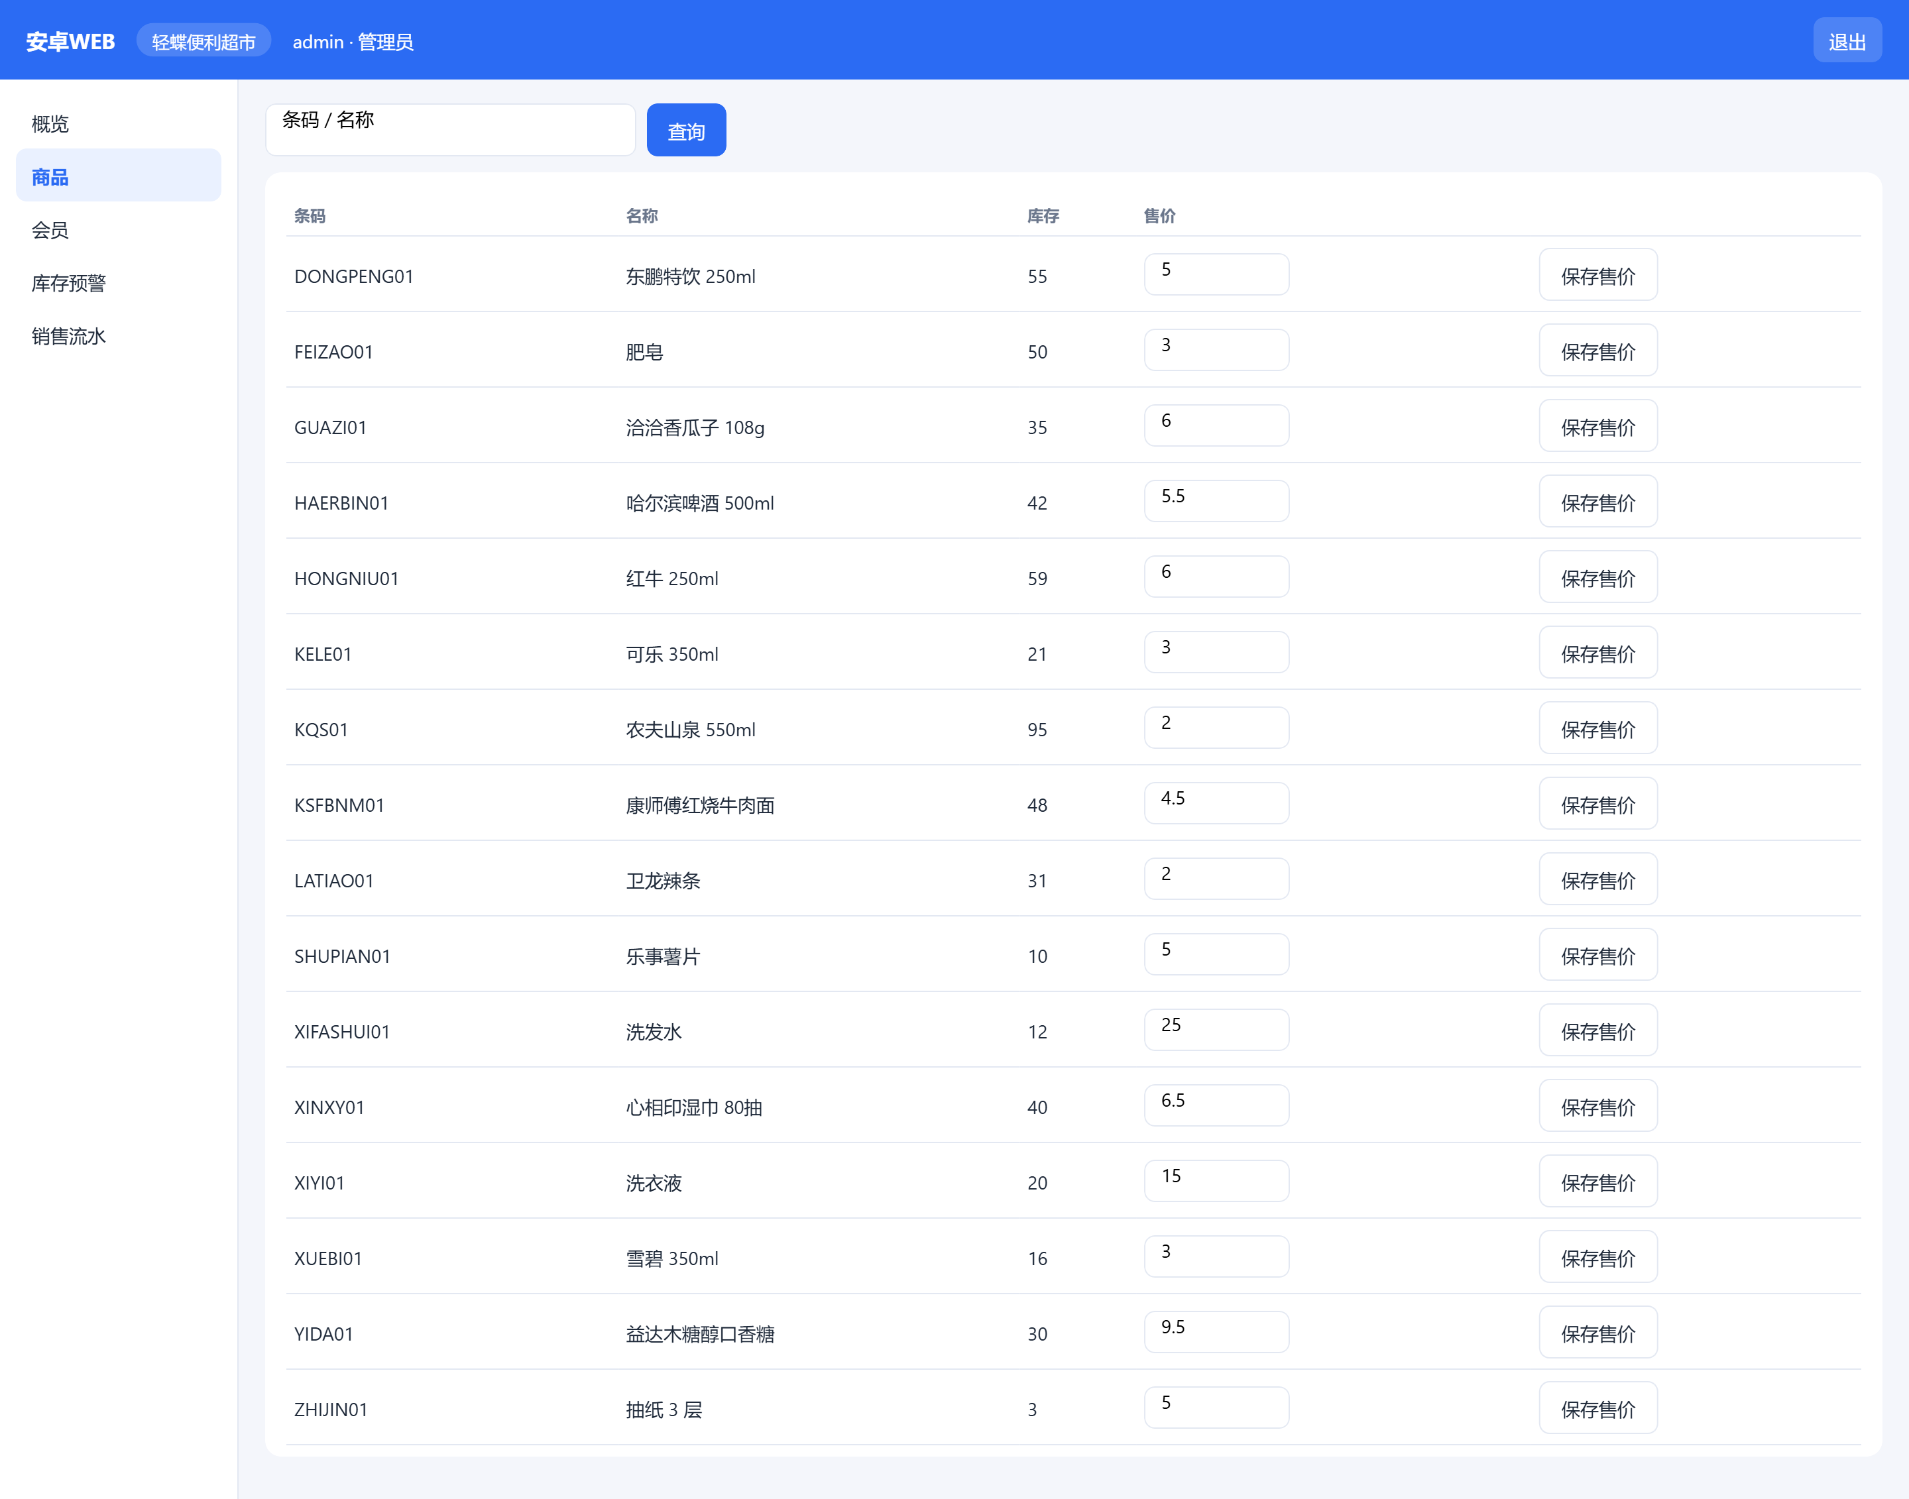Edit the price field of 东鹏特饮 250ml
This screenshot has width=1909, height=1499.
pyautogui.click(x=1216, y=274)
